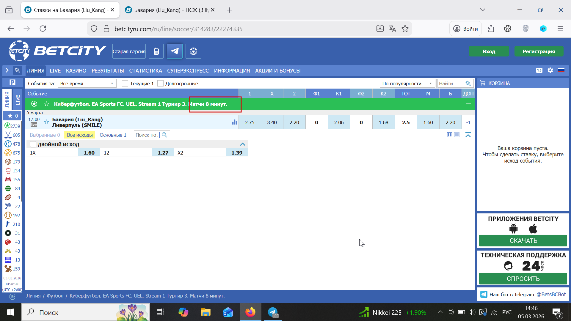Open the calculator icon in header
This screenshot has height=321, width=571.
156,51
